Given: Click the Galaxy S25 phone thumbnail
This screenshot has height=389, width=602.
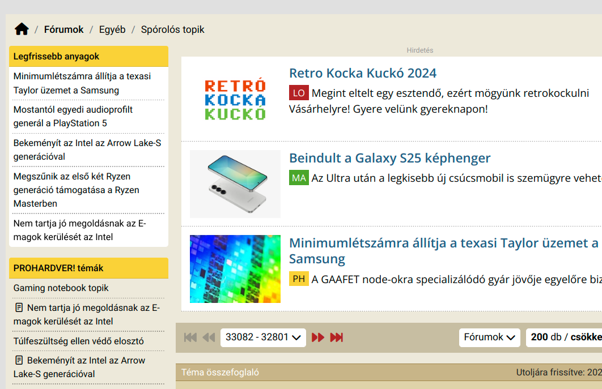Looking at the screenshot, I should click(x=235, y=184).
